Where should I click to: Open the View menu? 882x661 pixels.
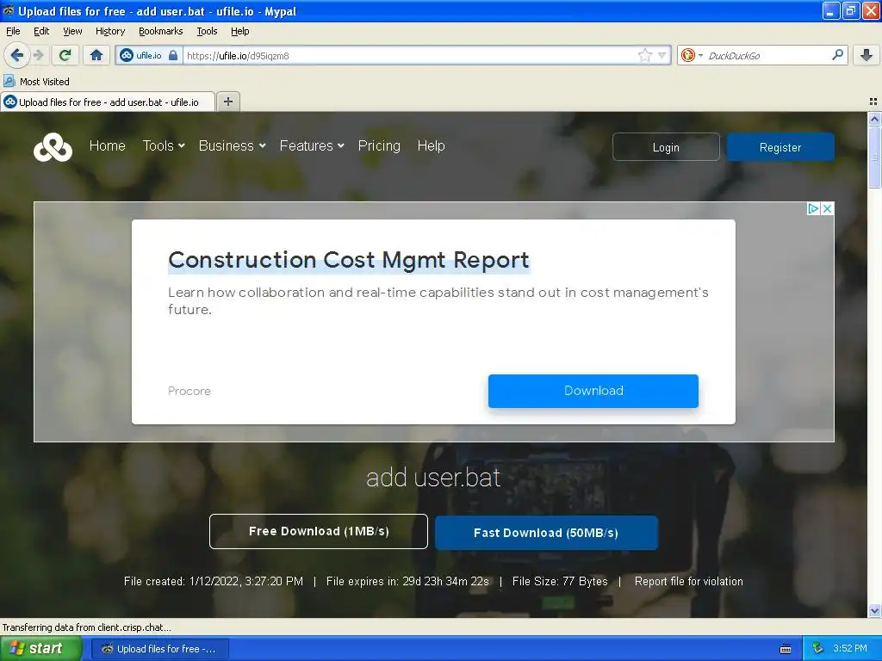[72, 31]
